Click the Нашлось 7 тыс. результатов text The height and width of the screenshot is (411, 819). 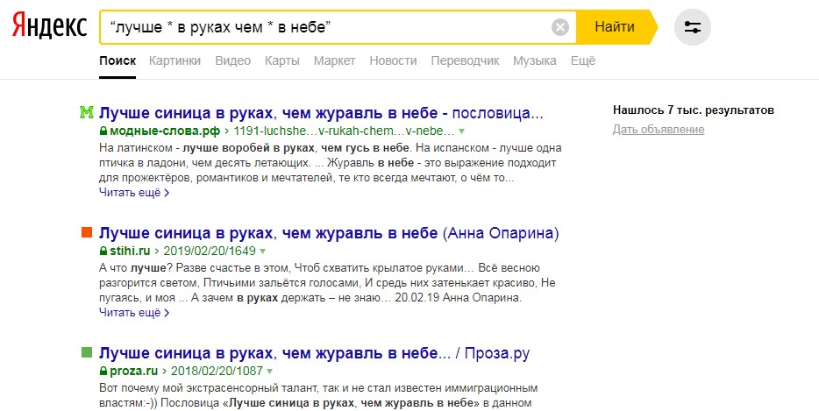[x=694, y=110]
